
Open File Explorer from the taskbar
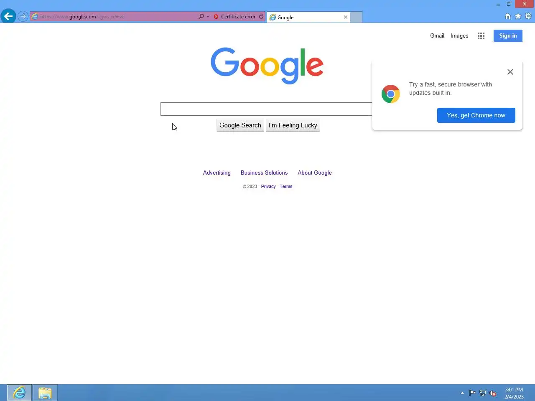tap(45, 393)
